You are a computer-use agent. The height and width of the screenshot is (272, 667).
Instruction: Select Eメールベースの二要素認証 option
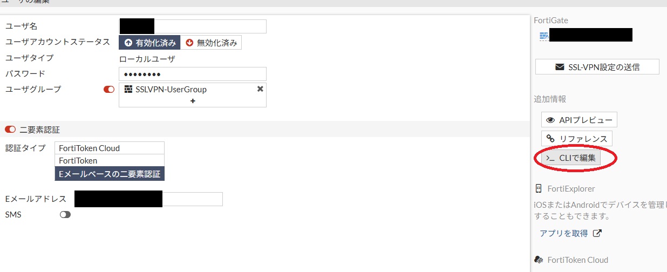[110, 173]
